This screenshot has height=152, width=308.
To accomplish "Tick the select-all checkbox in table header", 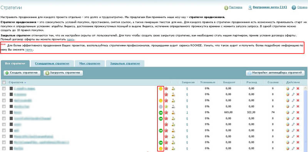I will point(4,82).
